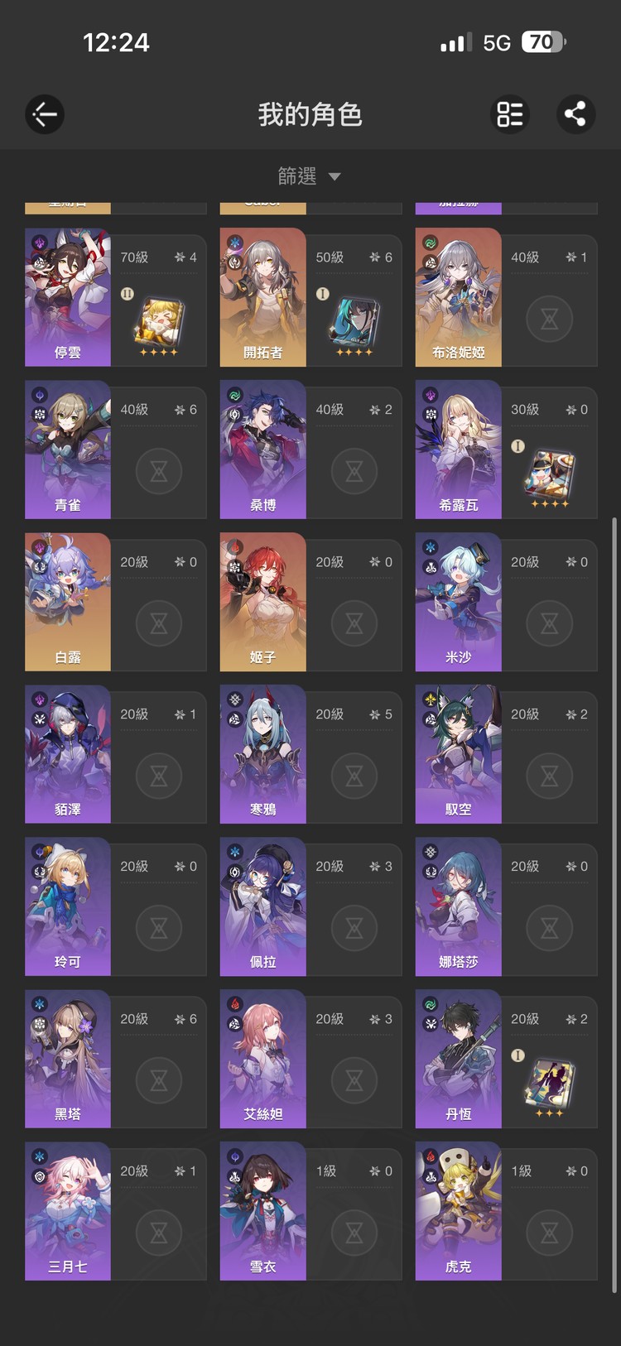Open the share icon
Screen dimensions: 621x1346
[x=575, y=114]
